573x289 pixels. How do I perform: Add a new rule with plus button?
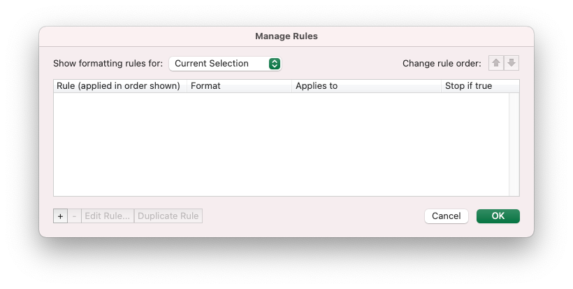[x=60, y=216]
